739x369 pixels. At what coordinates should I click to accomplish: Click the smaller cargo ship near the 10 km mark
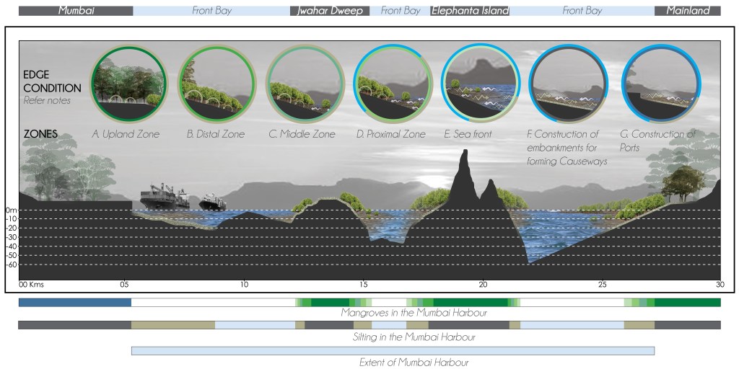(212, 201)
